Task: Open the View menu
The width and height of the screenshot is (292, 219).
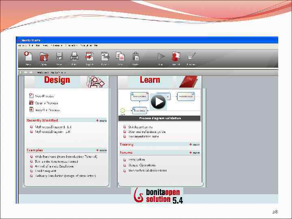Action: pos(45,45)
